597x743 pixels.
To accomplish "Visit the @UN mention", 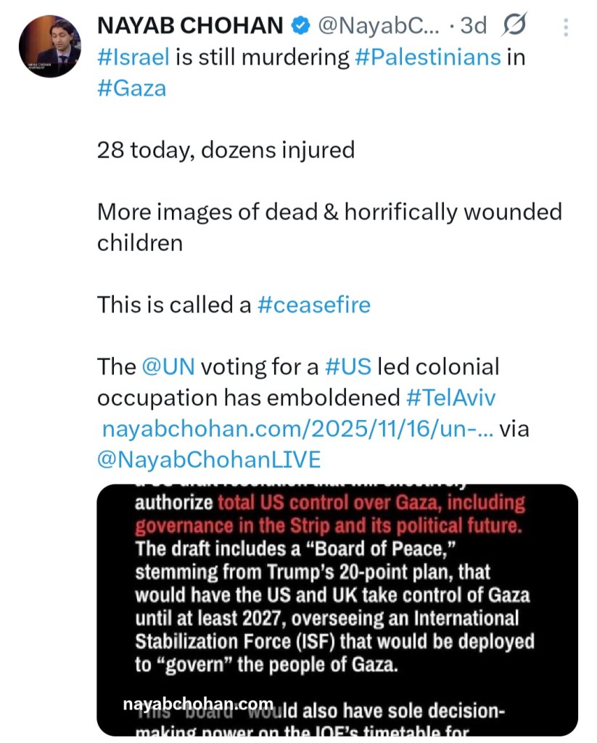I will coord(168,367).
